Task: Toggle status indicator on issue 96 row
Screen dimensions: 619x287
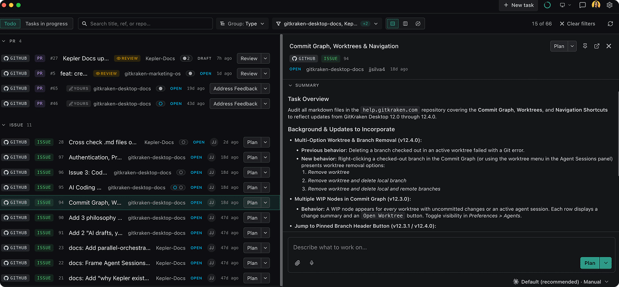Action: pyautogui.click(x=181, y=172)
